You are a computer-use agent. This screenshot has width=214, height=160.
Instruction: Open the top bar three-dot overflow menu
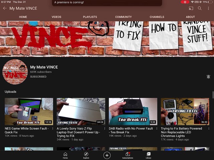click(208, 8)
